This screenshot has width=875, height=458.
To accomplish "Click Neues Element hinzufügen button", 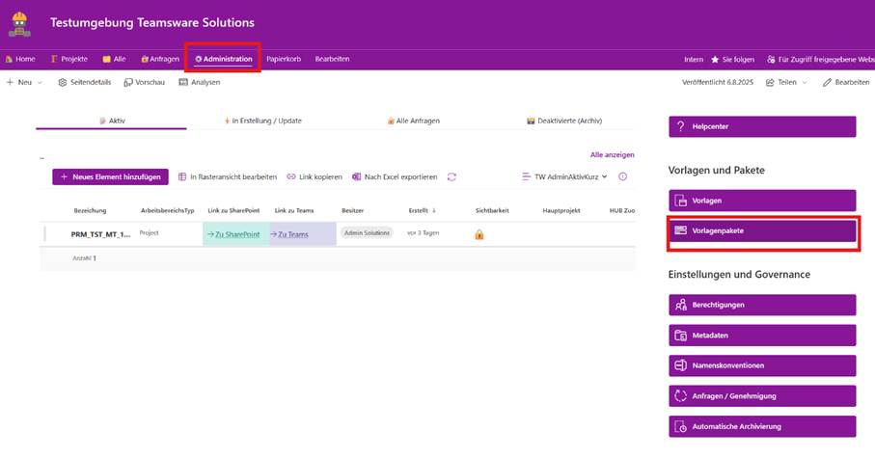I will [x=110, y=177].
